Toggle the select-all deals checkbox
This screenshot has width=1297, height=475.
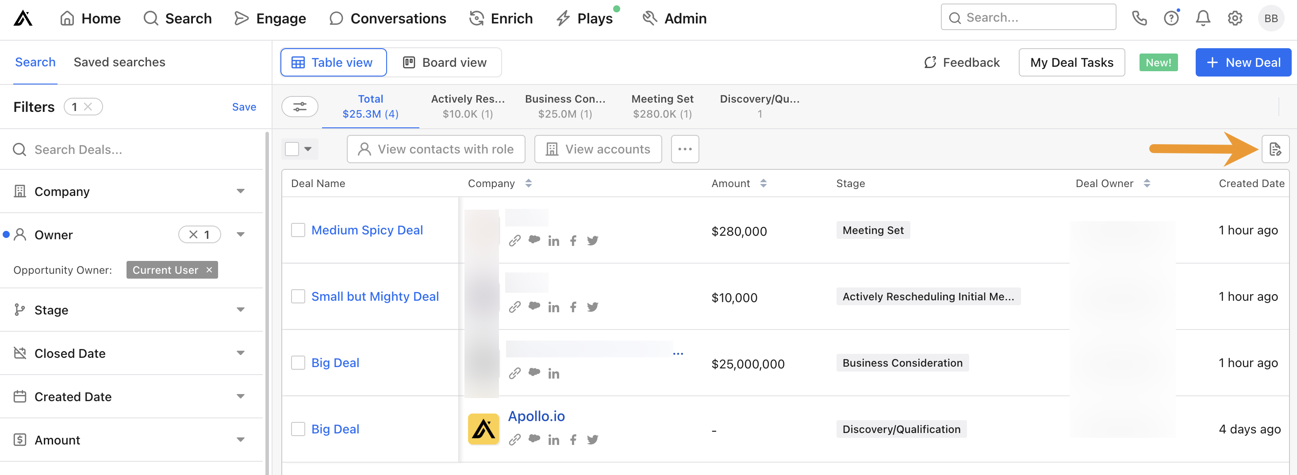[x=292, y=149]
